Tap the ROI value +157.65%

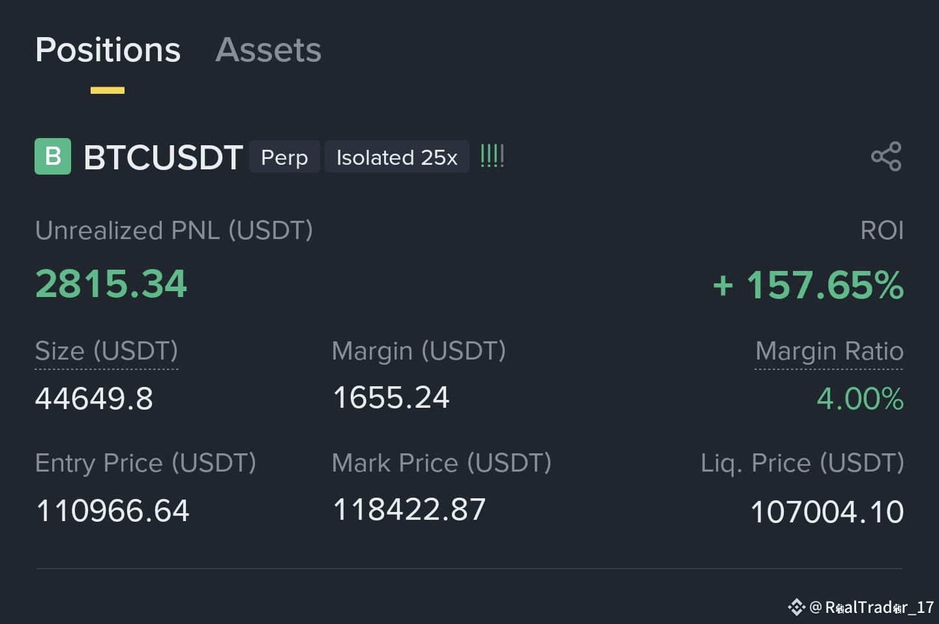point(808,285)
